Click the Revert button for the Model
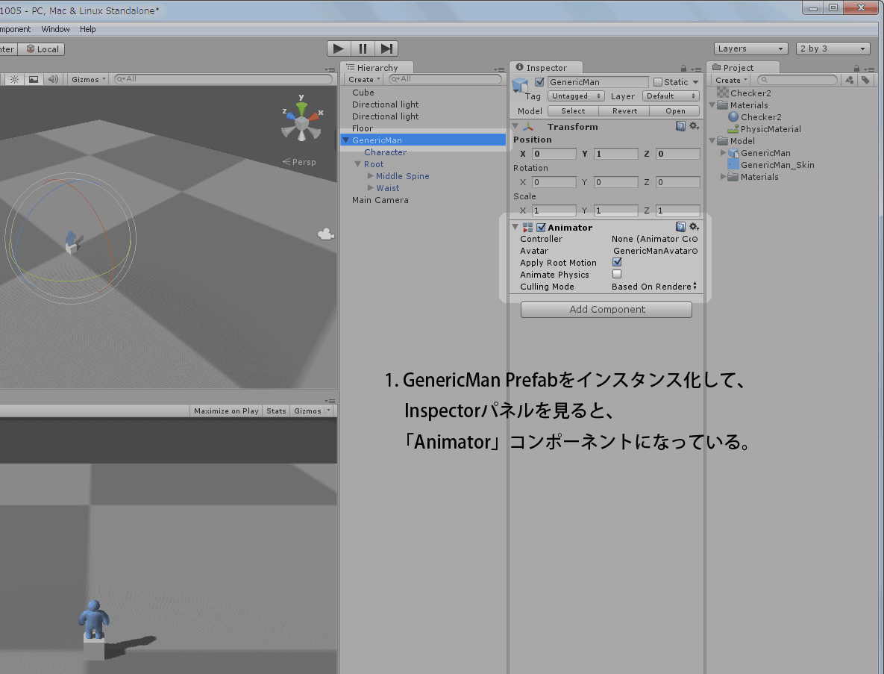 coord(624,110)
